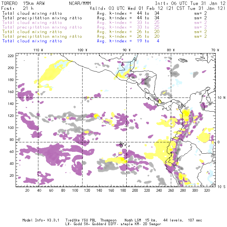Select black 'Total precipitation mixing ratio' legend line
The image size is (227, 227).
pyautogui.click(x=42, y=18)
